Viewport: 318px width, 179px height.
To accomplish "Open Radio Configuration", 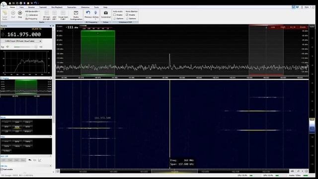I will click(x=76, y=15).
